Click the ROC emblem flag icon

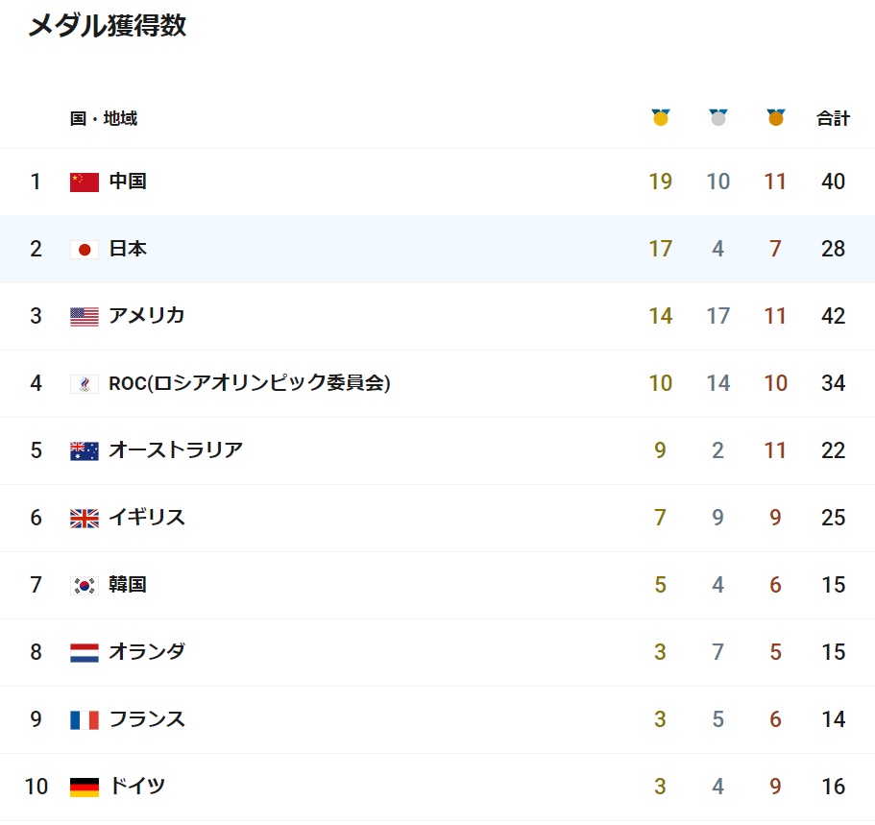tap(85, 384)
